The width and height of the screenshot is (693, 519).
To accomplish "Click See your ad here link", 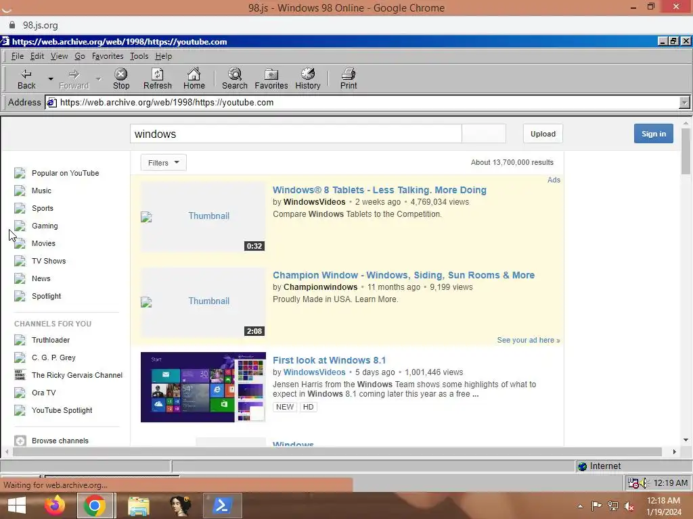I will pyautogui.click(x=528, y=341).
